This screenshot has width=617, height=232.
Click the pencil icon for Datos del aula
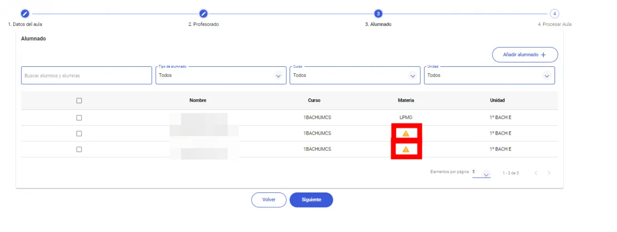coord(25,14)
